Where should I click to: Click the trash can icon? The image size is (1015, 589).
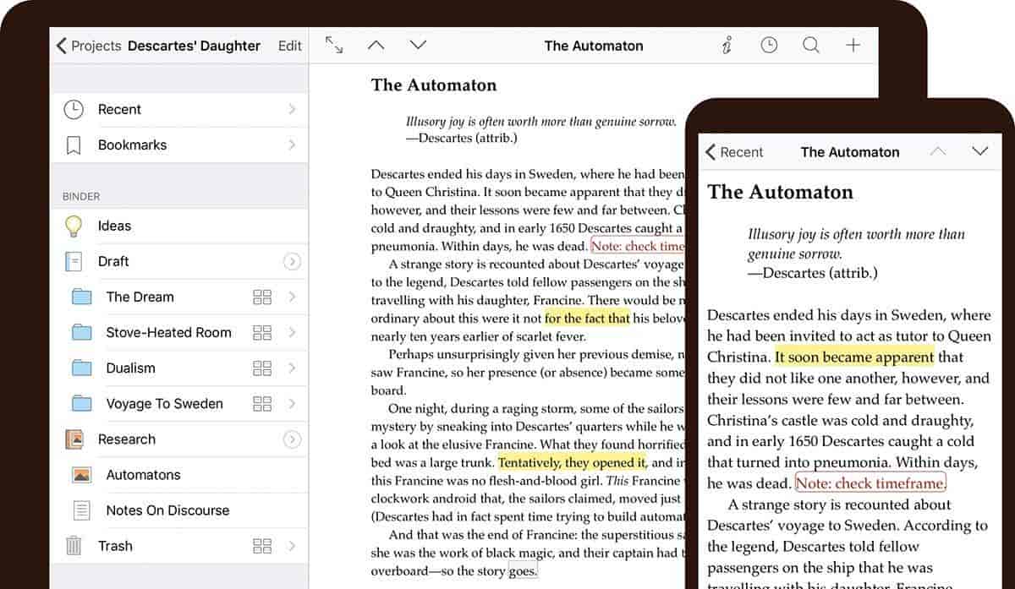pyautogui.click(x=74, y=545)
